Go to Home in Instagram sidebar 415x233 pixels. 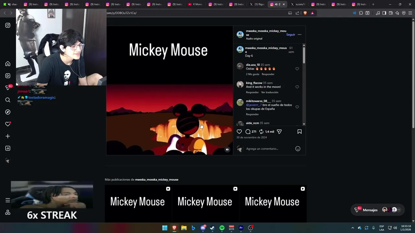coord(8,64)
